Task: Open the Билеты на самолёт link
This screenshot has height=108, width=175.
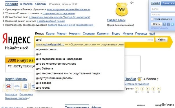Action: [16, 98]
